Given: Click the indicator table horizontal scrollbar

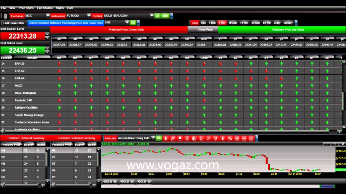Looking at the screenshot, I should (171, 132).
